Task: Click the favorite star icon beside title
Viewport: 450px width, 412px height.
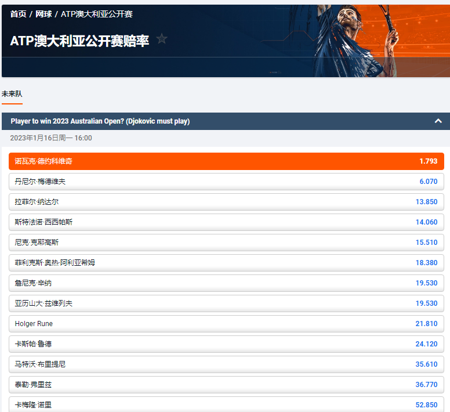Action: click(162, 39)
